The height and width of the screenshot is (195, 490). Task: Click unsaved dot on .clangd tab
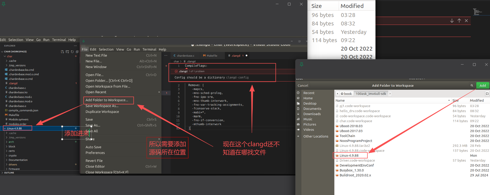click(x=246, y=56)
